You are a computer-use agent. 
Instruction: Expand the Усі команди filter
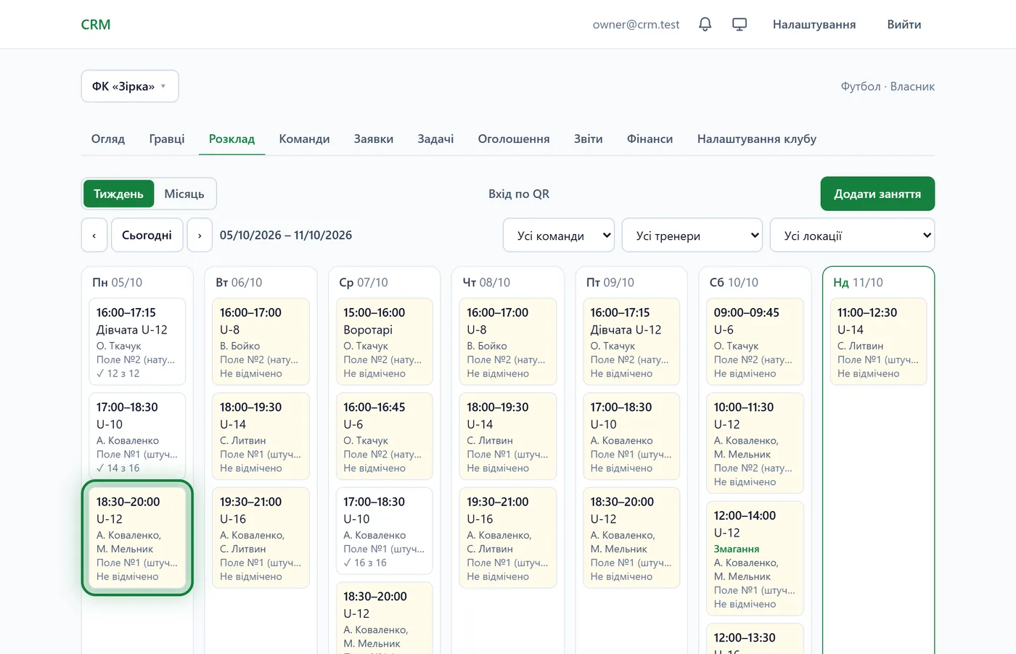(x=559, y=235)
